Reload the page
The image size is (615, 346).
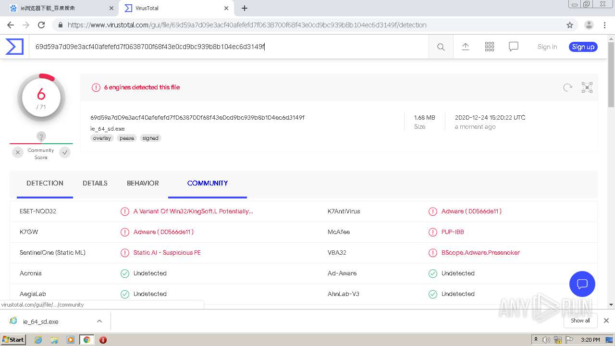[x=41, y=25]
